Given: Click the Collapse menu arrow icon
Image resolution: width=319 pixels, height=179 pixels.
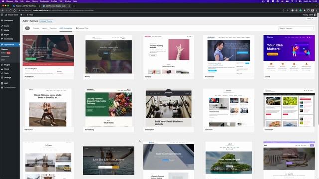Looking at the screenshot, I should coord(2,88).
